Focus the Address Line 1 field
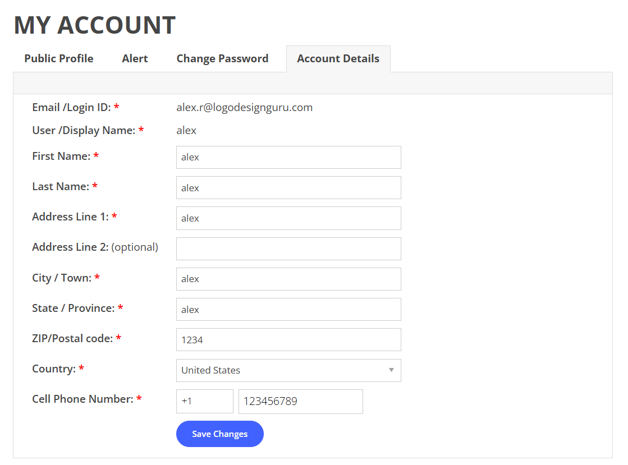Viewport: 628px width, 465px height. [x=288, y=218]
